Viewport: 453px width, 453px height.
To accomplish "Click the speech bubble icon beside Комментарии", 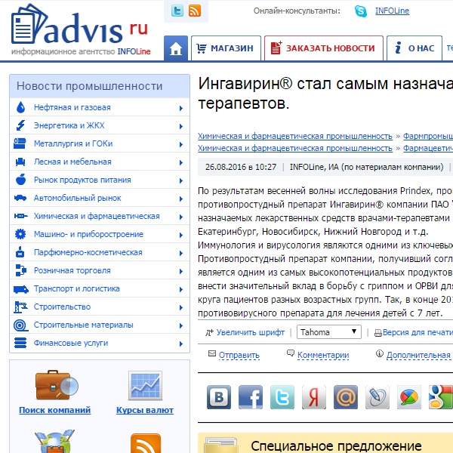I will tap(291, 353).
